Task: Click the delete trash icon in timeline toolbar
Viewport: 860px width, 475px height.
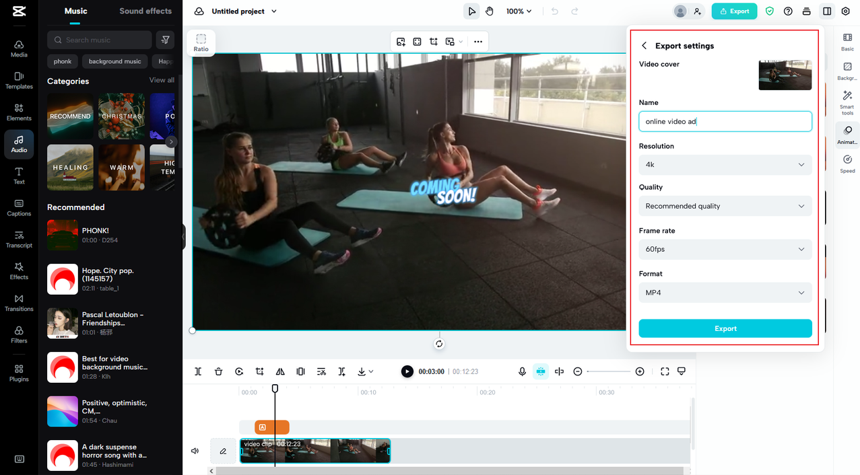Action: pos(218,371)
